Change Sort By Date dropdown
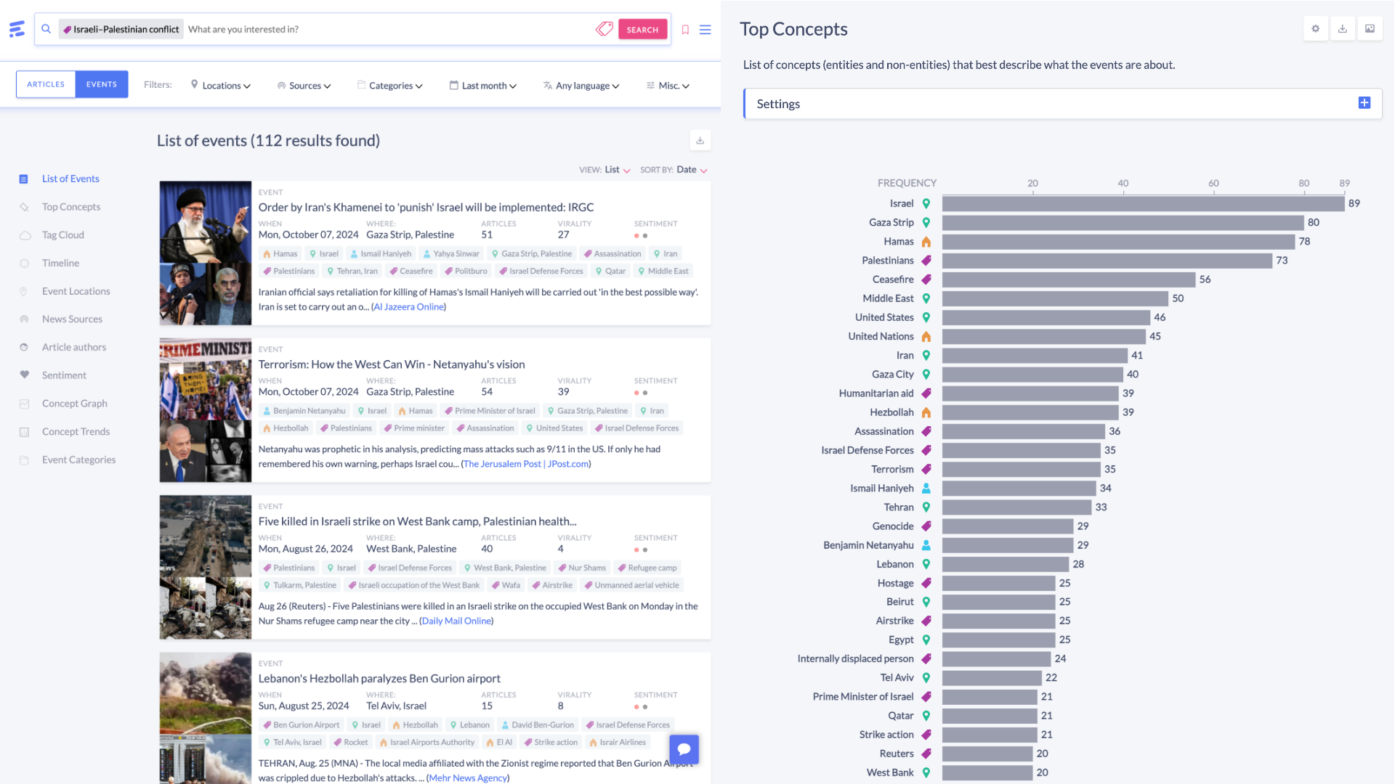The width and height of the screenshot is (1395, 784). (x=691, y=170)
